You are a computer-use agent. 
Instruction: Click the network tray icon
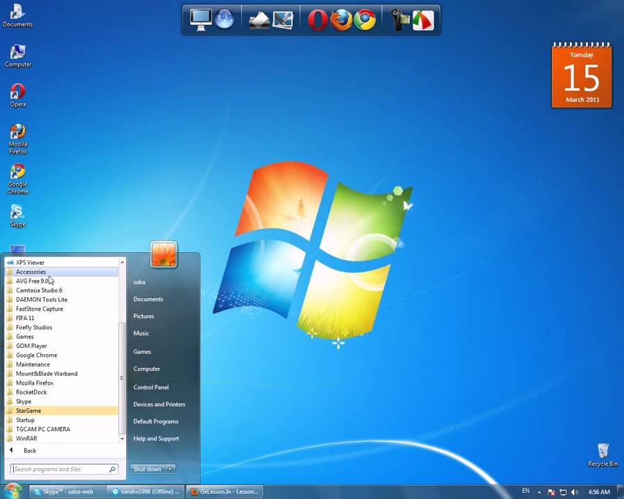(563, 492)
